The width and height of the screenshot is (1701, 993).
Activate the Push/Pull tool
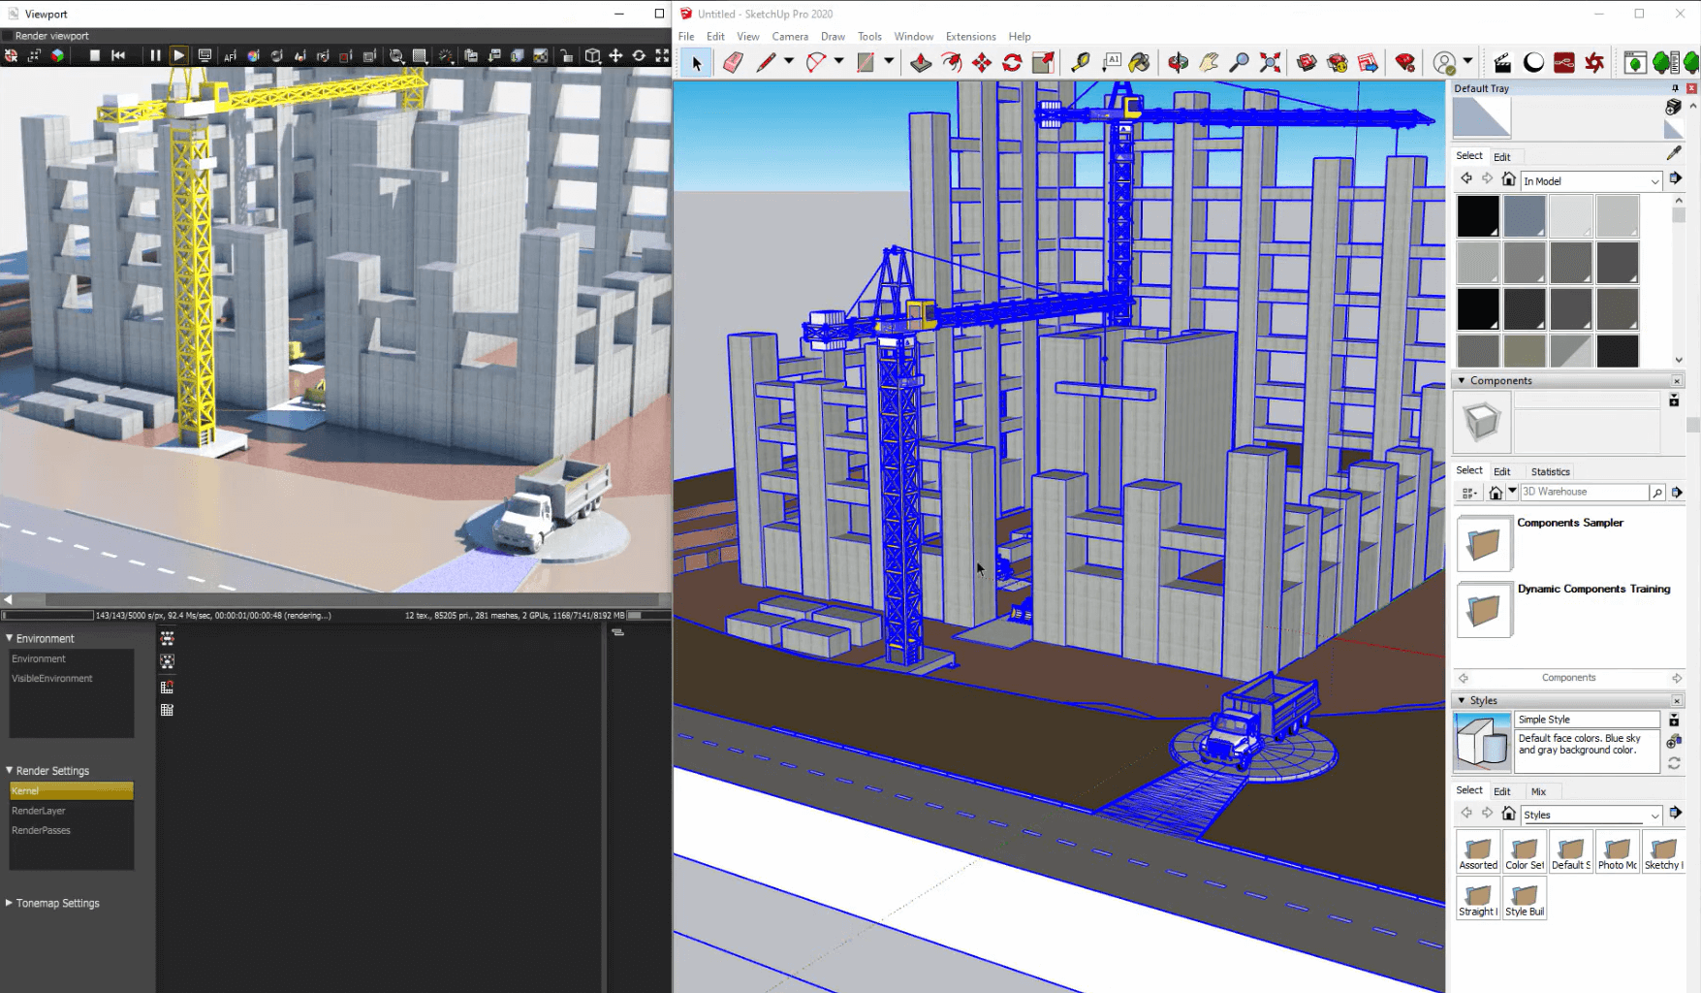point(921,63)
